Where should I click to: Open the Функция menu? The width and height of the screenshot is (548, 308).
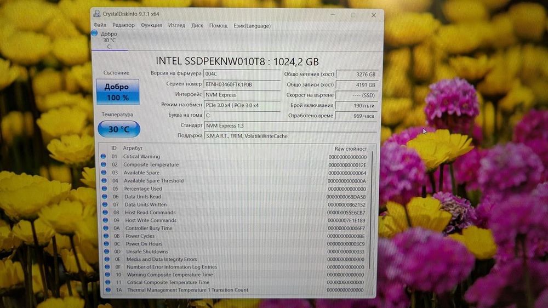pyautogui.click(x=151, y=25)
